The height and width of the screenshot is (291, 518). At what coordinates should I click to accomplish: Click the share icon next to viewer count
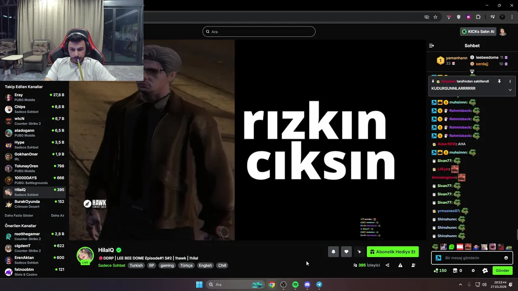(387, 265)
